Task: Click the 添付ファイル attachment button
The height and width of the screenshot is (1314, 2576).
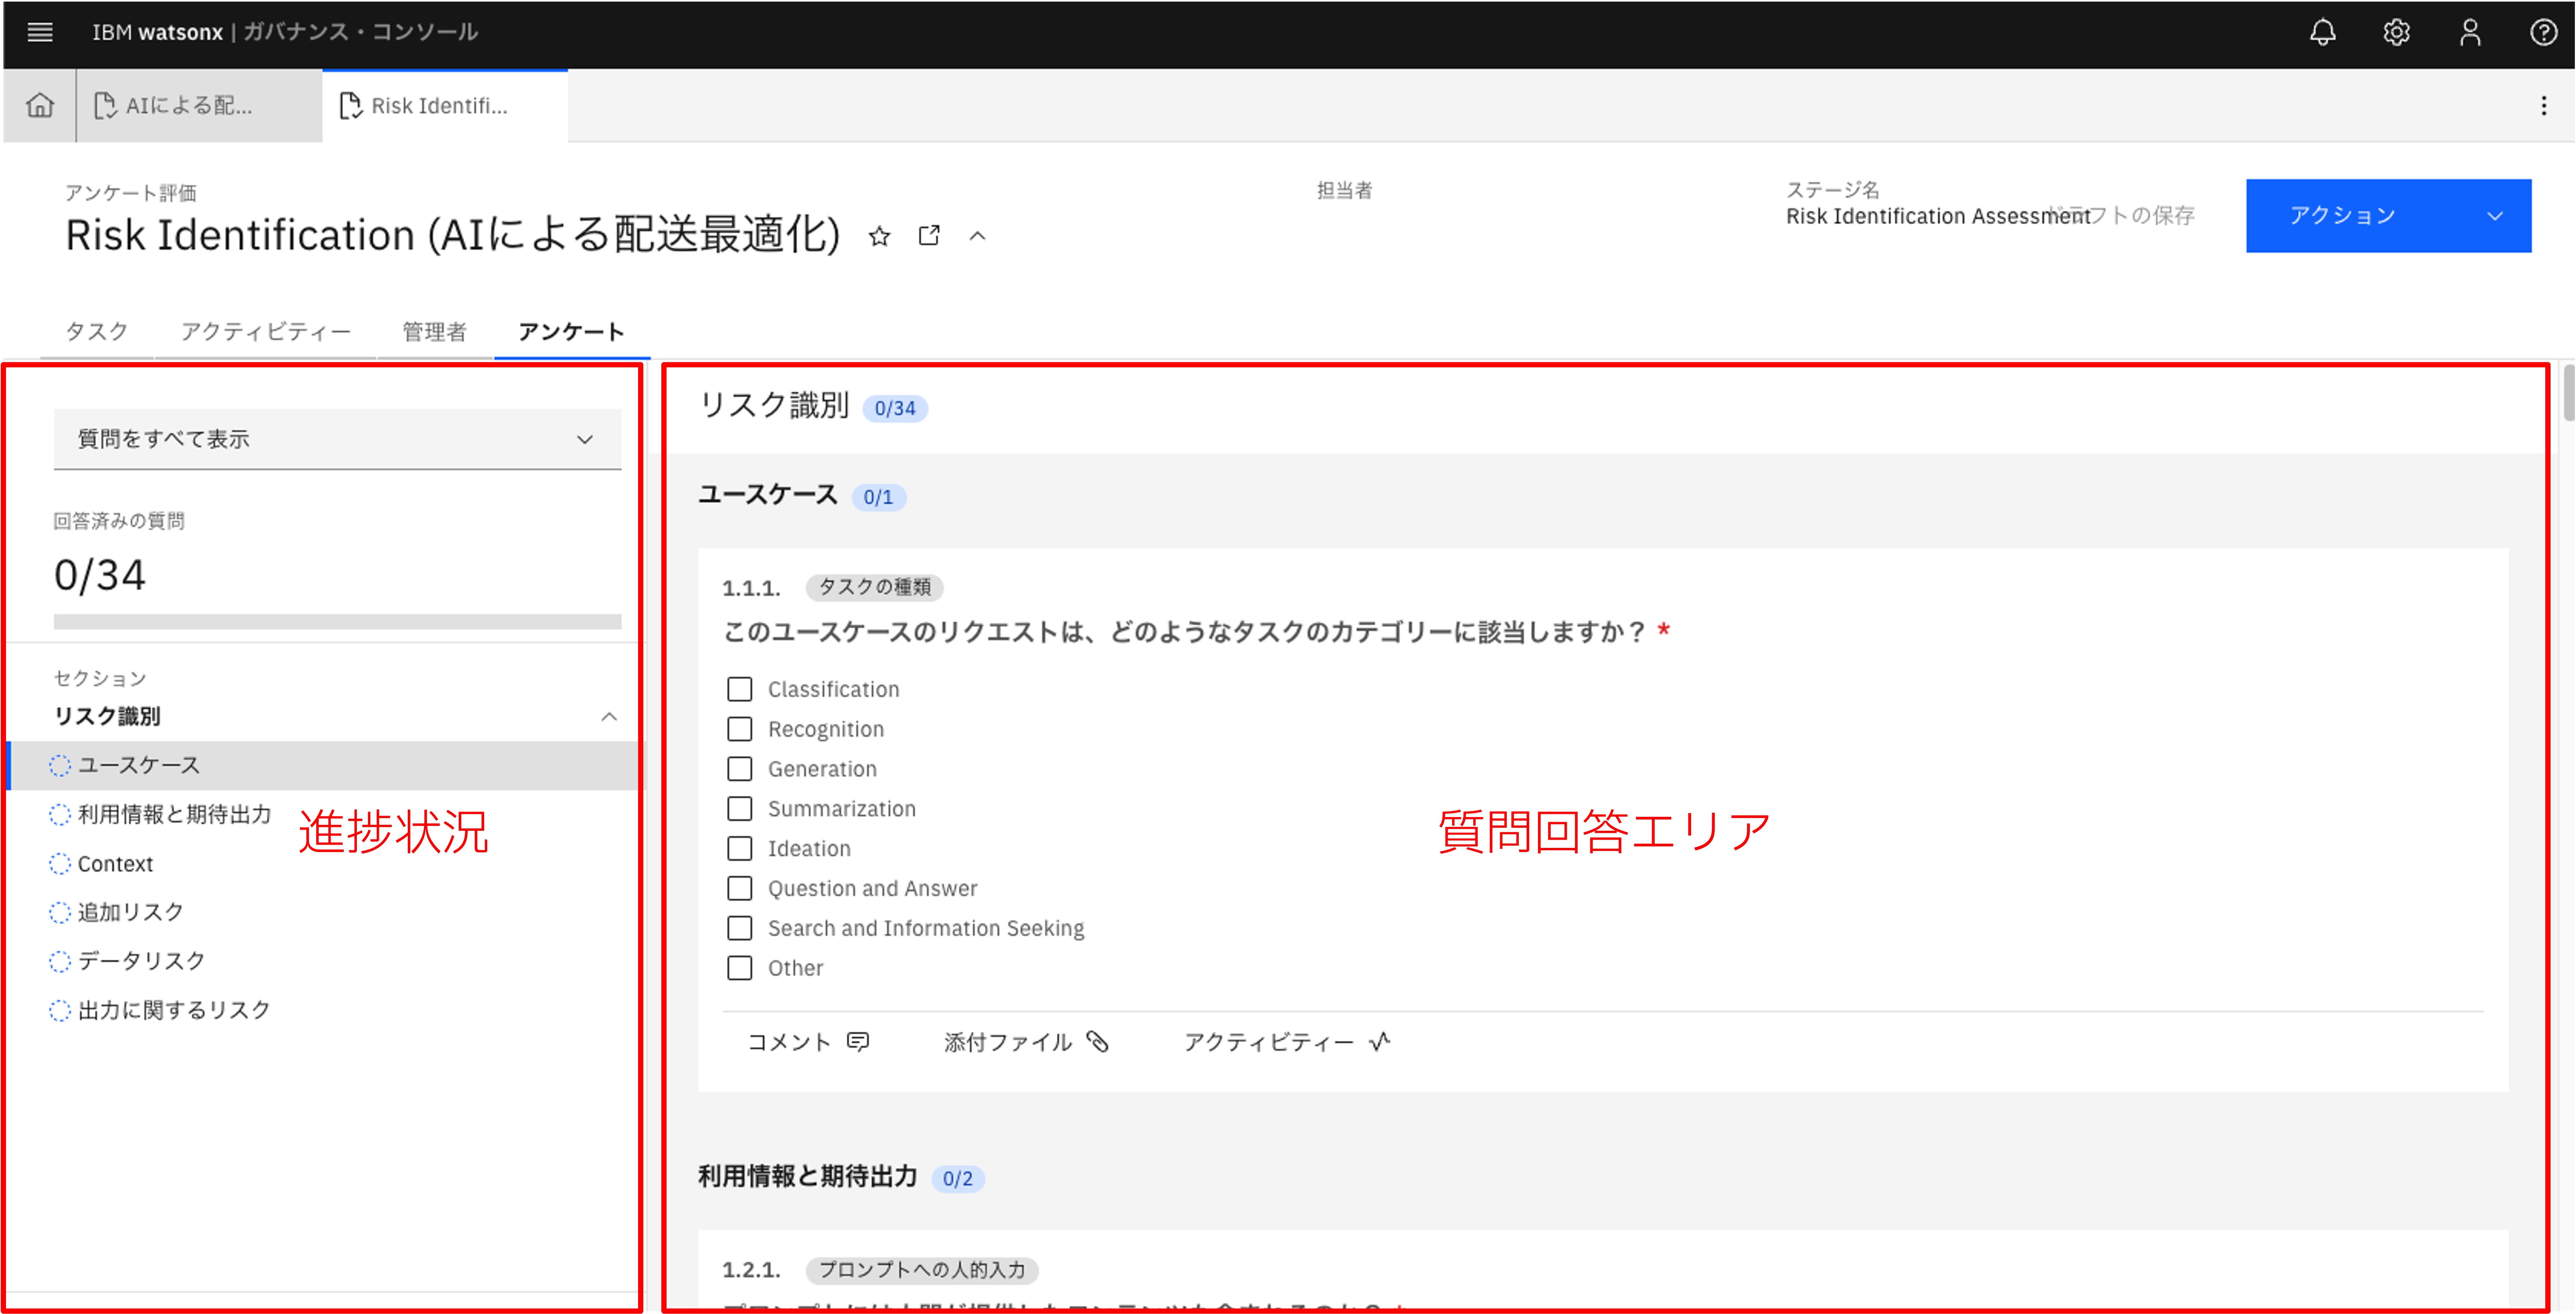Action: point(1025,1042)
